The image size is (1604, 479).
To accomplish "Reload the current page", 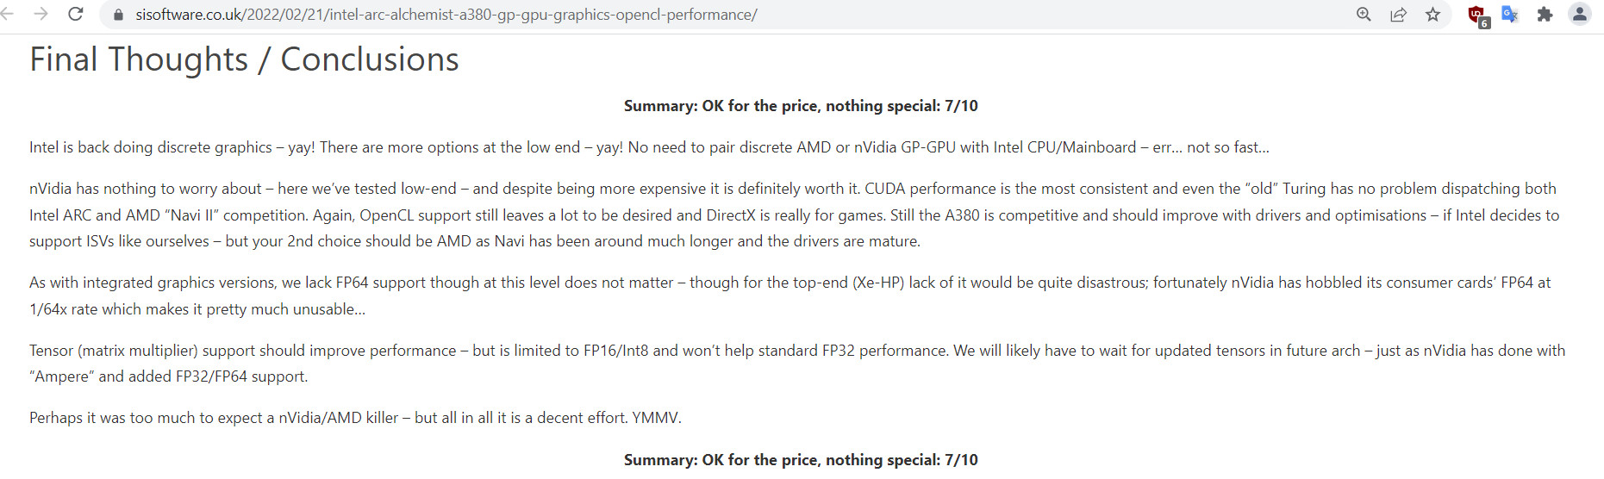I will 76,14.
